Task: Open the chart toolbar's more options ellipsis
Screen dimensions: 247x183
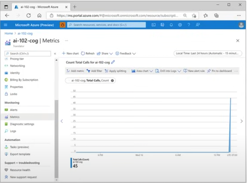Action: coord(236,71)
